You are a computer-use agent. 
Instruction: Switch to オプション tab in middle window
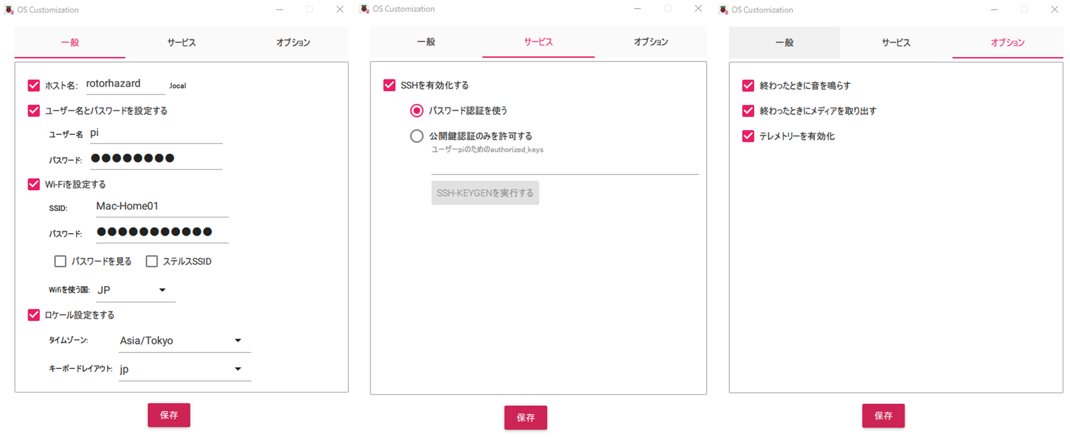point(651,42)
